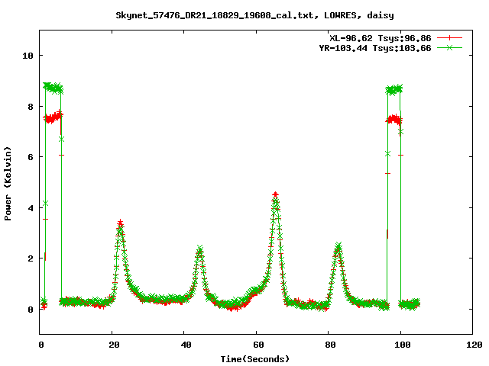489x366 pixels.
Task: Click the x-axis tick label 20
Action: [114, 345]
